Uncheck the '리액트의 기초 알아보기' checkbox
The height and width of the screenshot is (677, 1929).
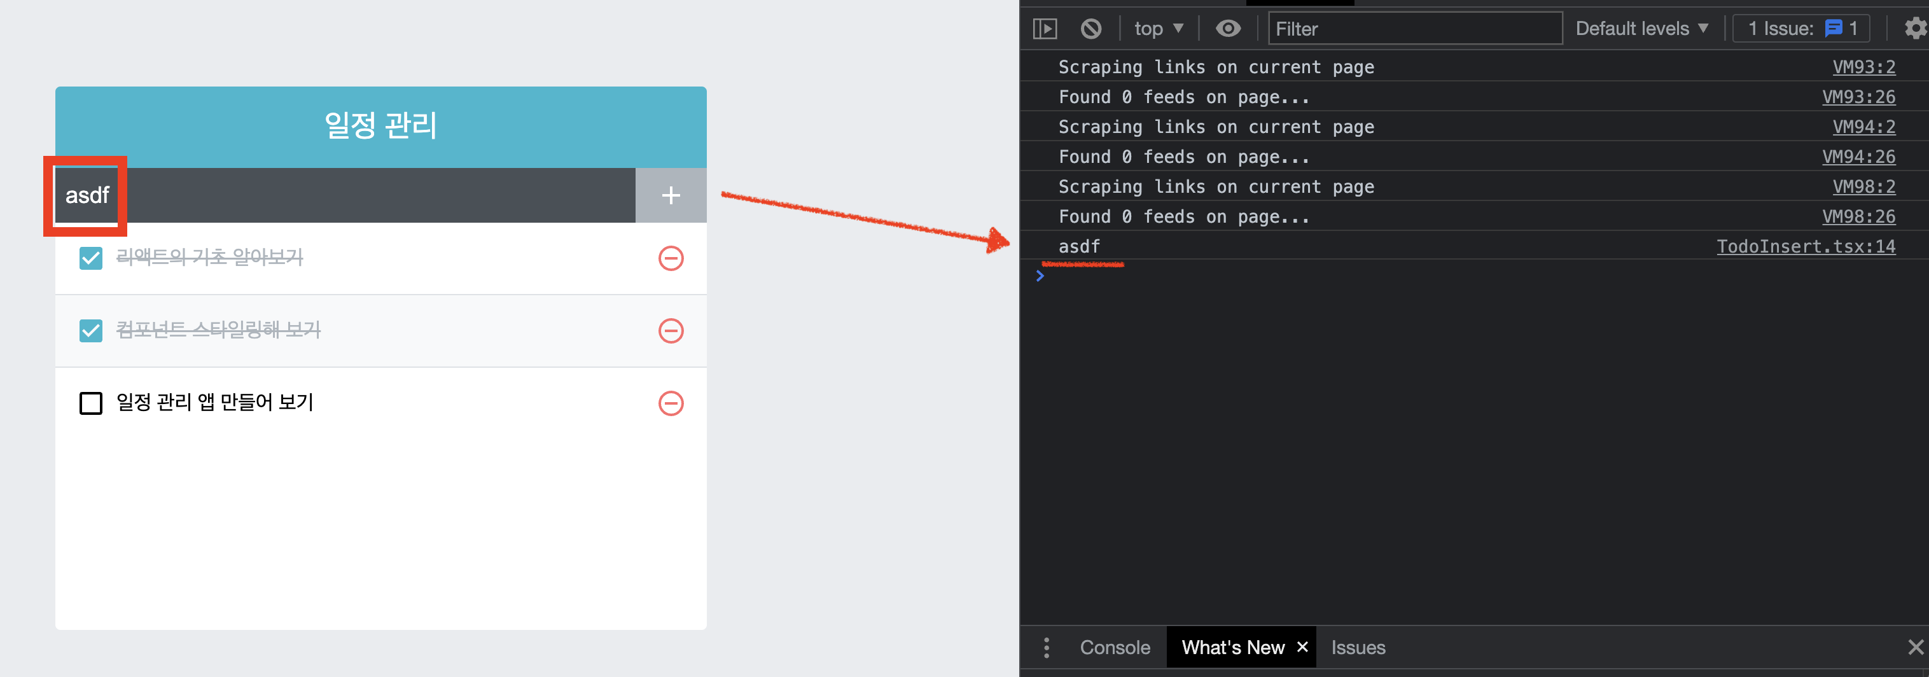90,258
